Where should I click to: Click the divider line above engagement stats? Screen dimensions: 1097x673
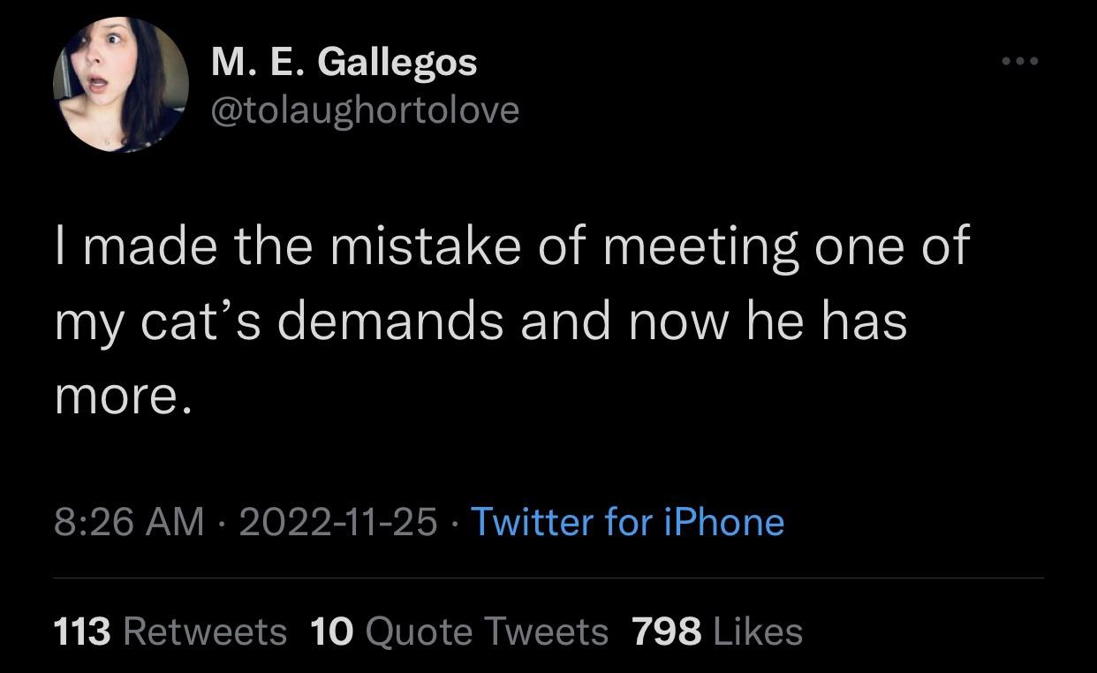click(548, 575)
